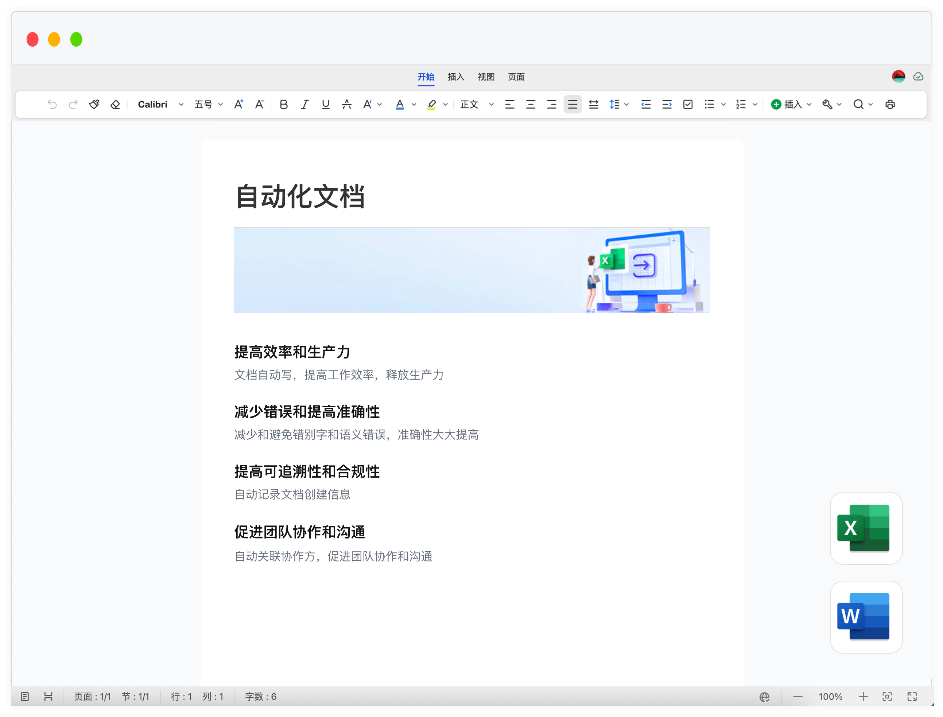Click the Word icon at the bottom right
The height and width of the screenshot is (717, 943).
pos(866,617)
